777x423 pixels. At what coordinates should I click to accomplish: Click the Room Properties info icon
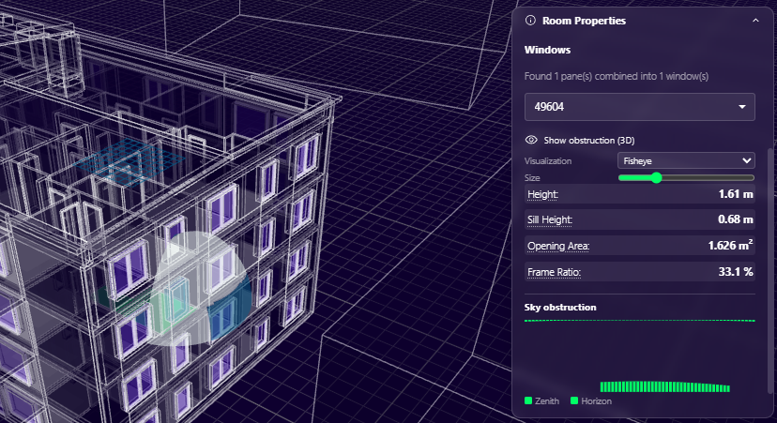(530, 21)
